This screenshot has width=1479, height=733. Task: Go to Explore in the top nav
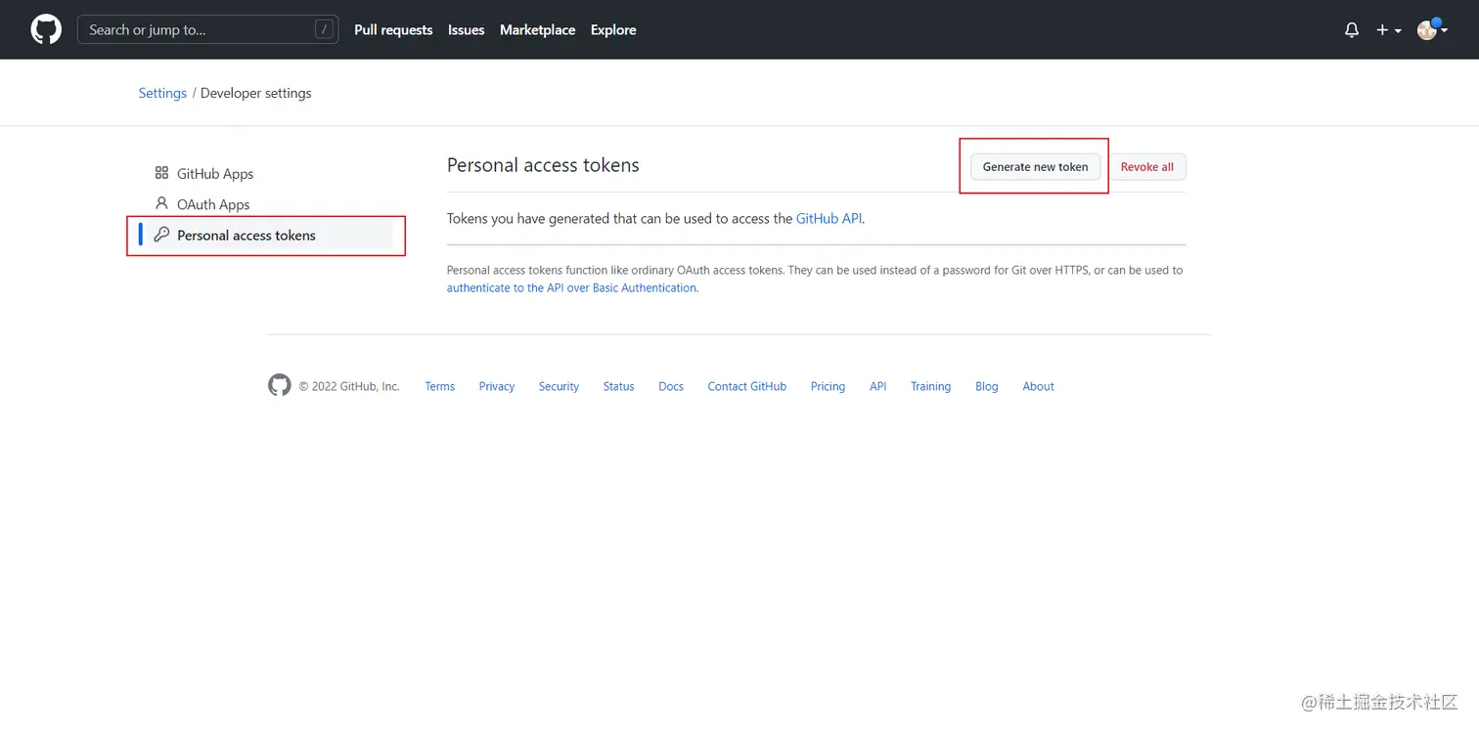click(x=613, y=30)
